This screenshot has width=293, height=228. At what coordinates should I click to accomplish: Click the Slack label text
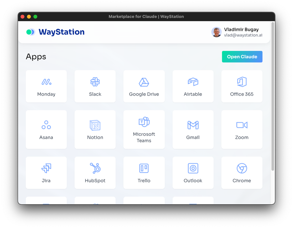[95, 94]
